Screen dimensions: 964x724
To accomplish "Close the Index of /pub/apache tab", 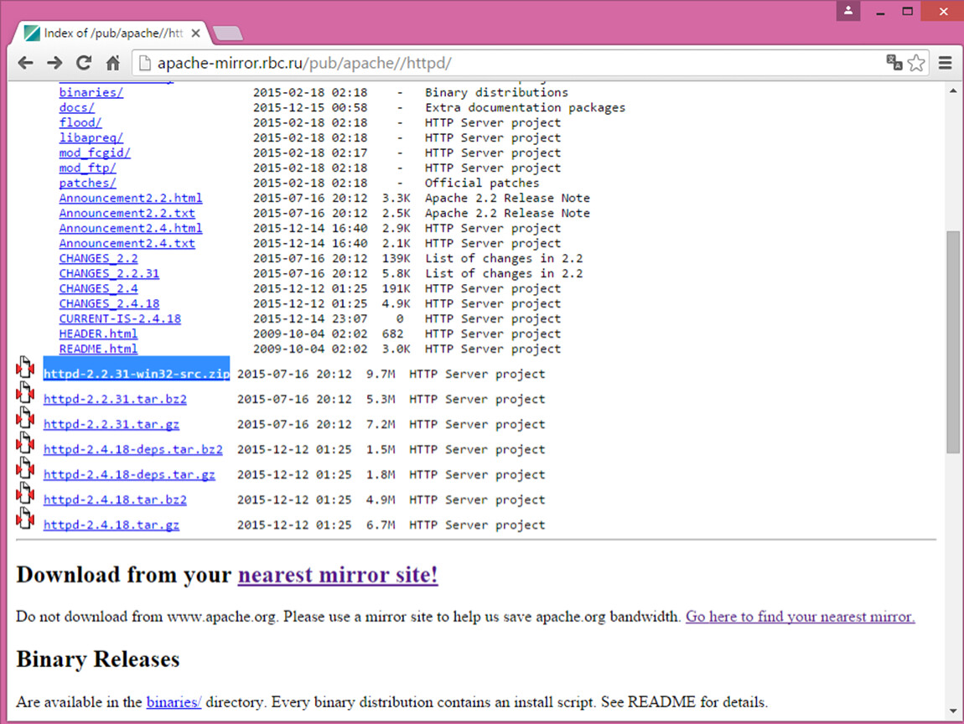I will pos(196,34).
